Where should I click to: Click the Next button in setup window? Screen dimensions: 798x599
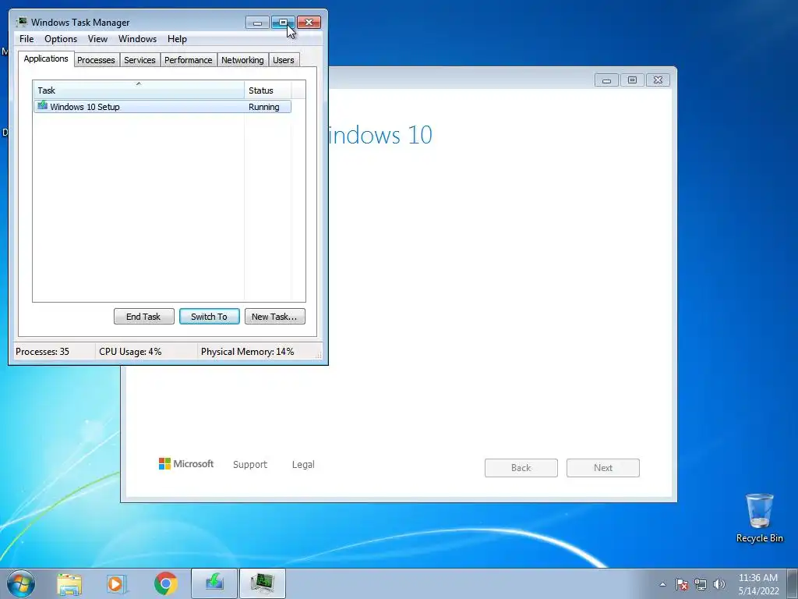[603, 468]
